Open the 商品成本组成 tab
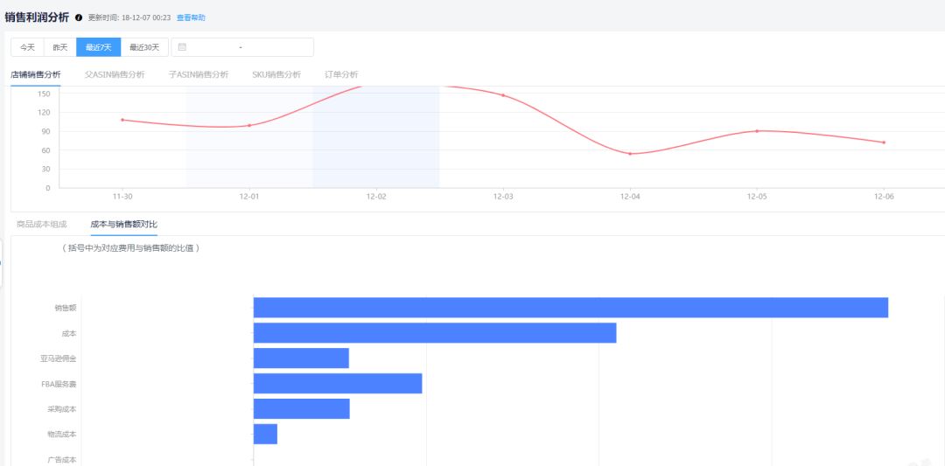Viewport: 945px width, 466px height. [42, 224]
